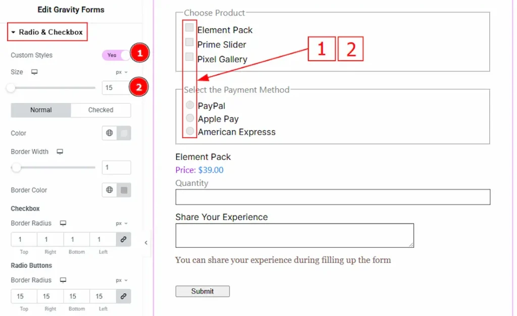This screenshot has width=517, height=316.
Task: Collapse the settings panel using the edge chevron
Action: pyautogui.click(x=146, y=242)
